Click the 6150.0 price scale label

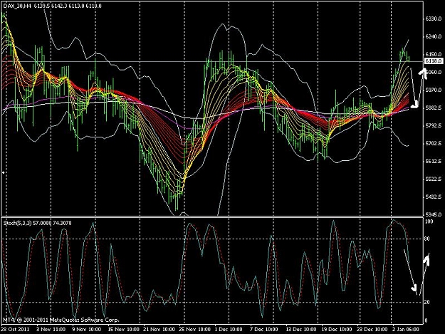coord(434,54)
